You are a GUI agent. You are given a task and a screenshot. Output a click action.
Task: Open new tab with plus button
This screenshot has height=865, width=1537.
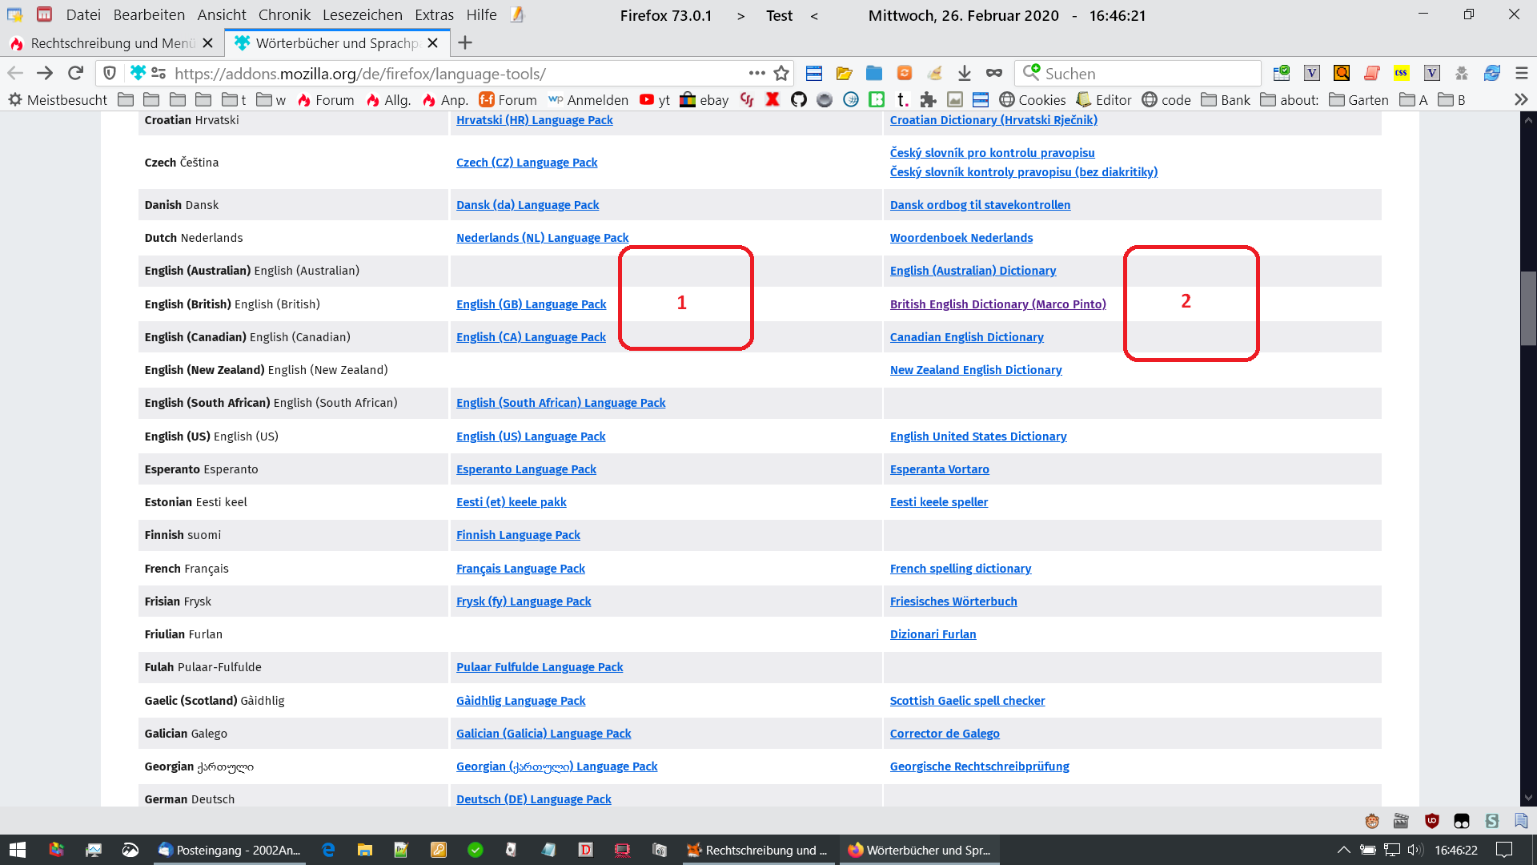(x=465, y=43)
